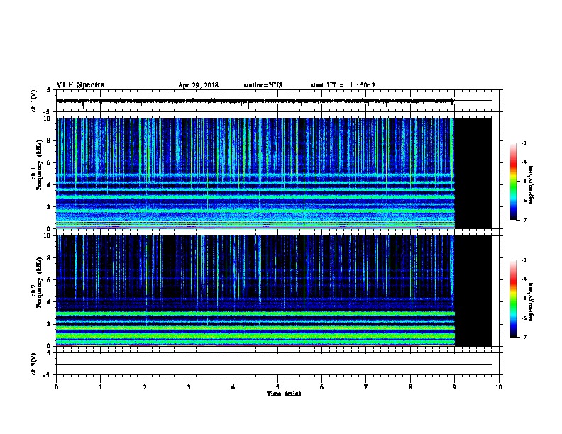562x434 pixels.
Task: Click the time axis tick label "2"
Action: tap(145, 386)
